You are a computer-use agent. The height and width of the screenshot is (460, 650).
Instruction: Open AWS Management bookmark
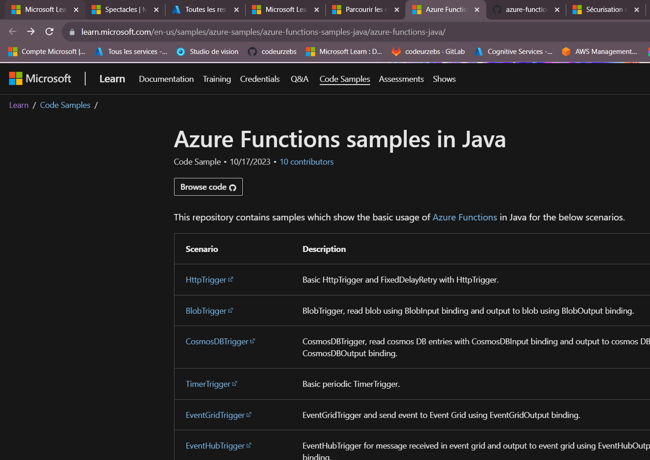pos(599,52)
